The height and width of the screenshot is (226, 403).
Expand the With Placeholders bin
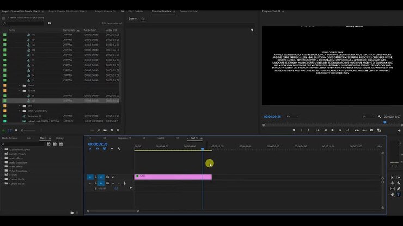coord(19,111)
